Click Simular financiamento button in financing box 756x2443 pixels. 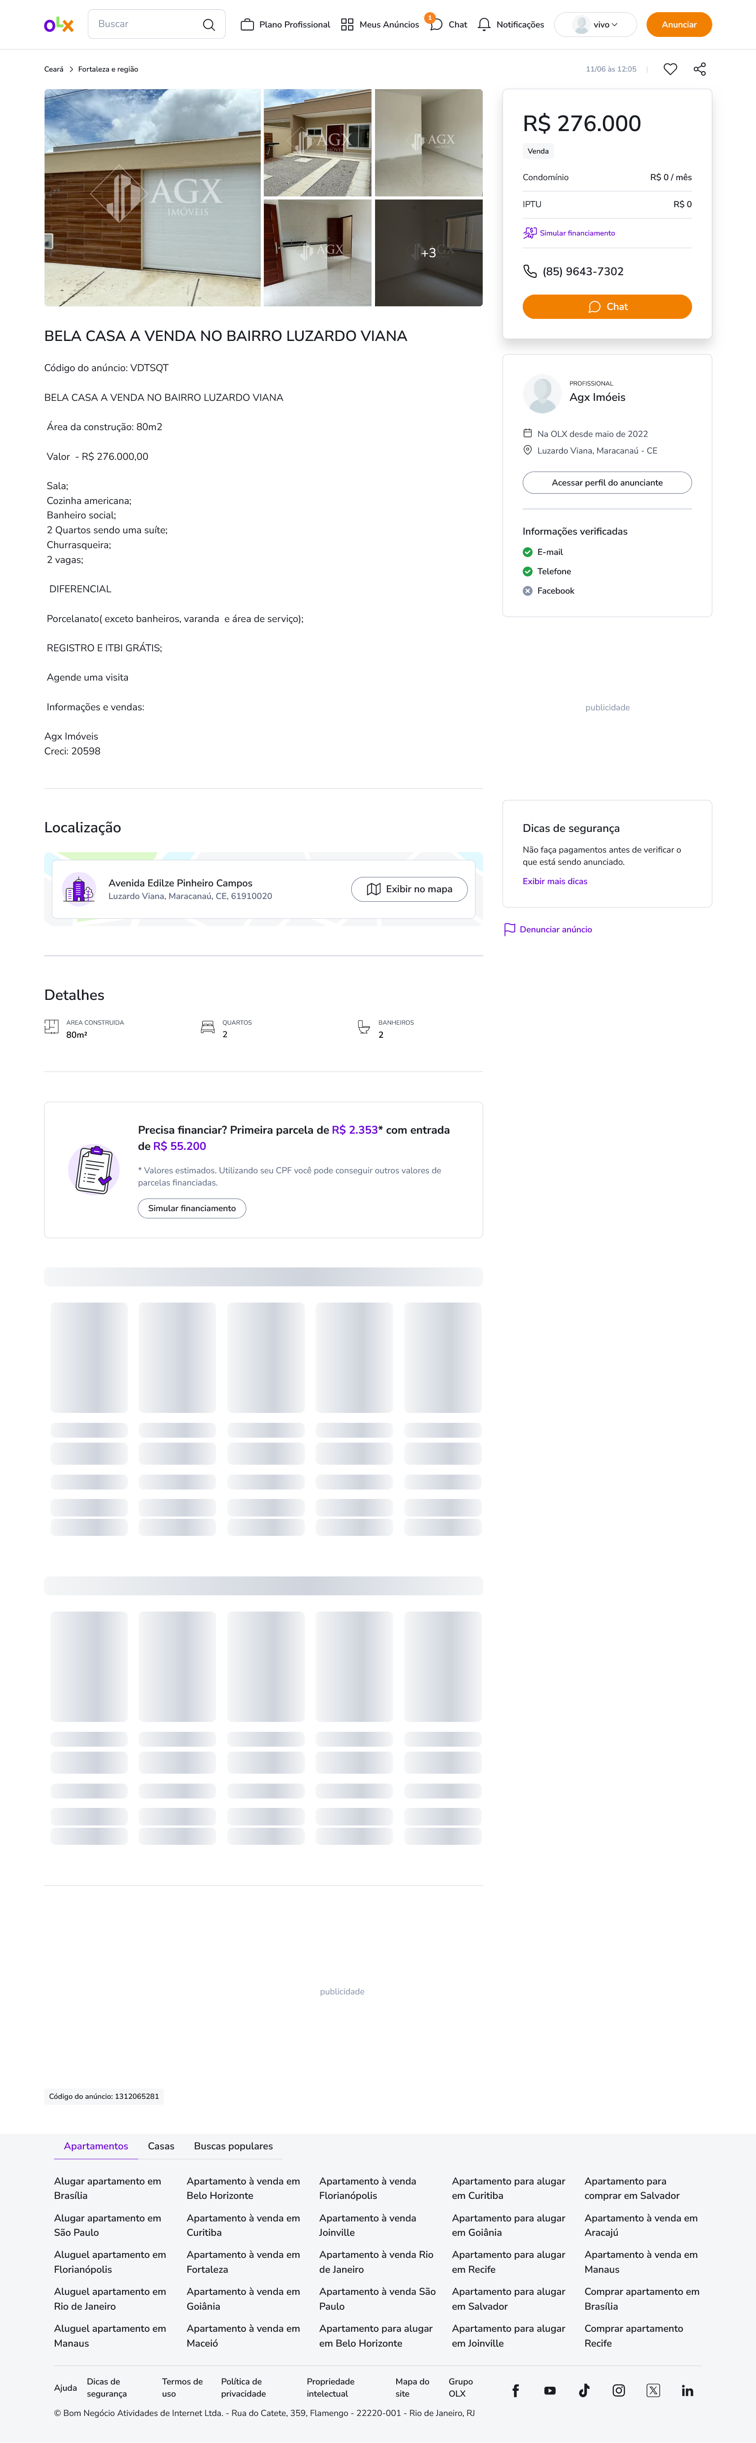[192, 1208]
